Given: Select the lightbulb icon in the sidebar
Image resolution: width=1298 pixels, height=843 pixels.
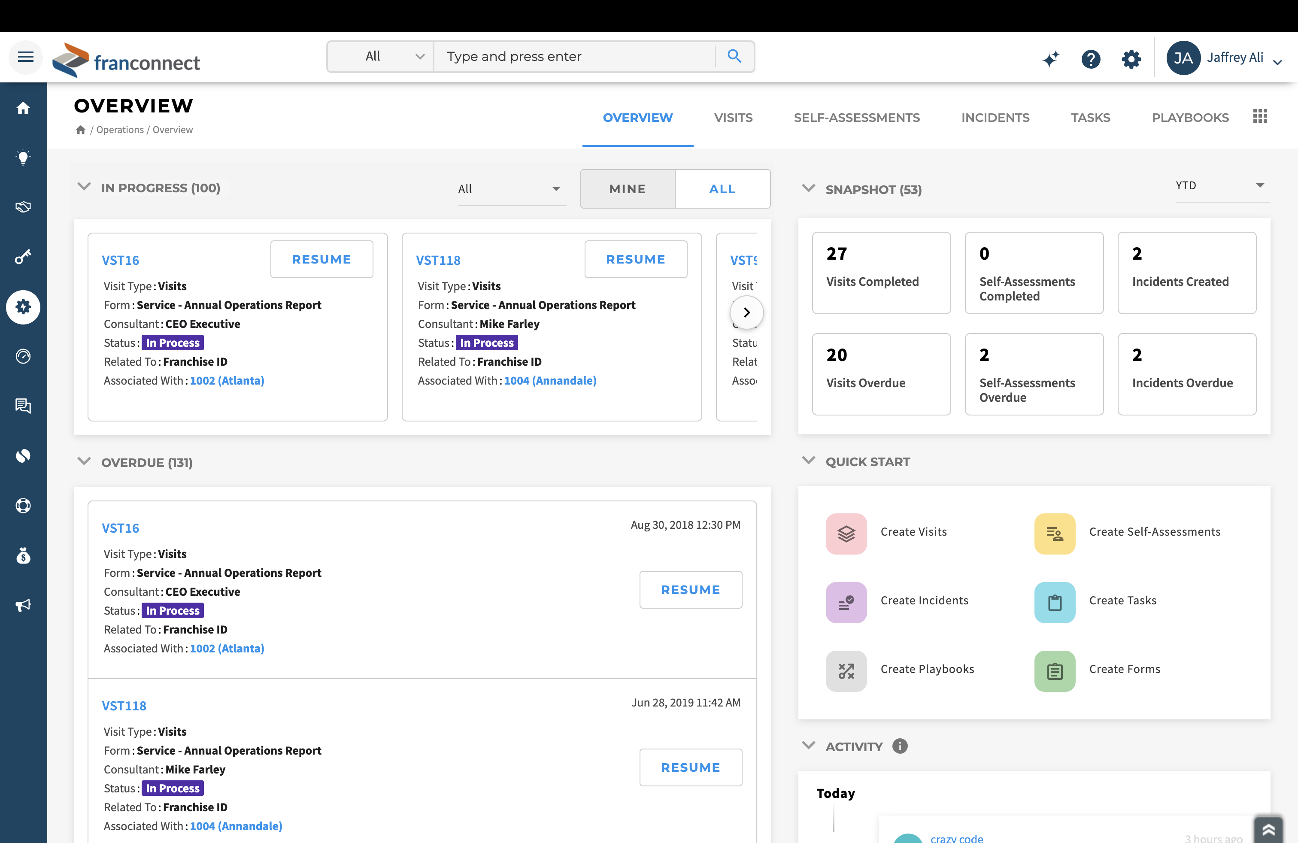Looking at the screenshot, I should pos(24,158).
